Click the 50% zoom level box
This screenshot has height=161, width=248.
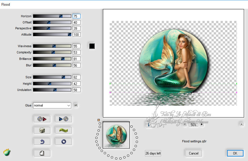click(x=193, y=125)
